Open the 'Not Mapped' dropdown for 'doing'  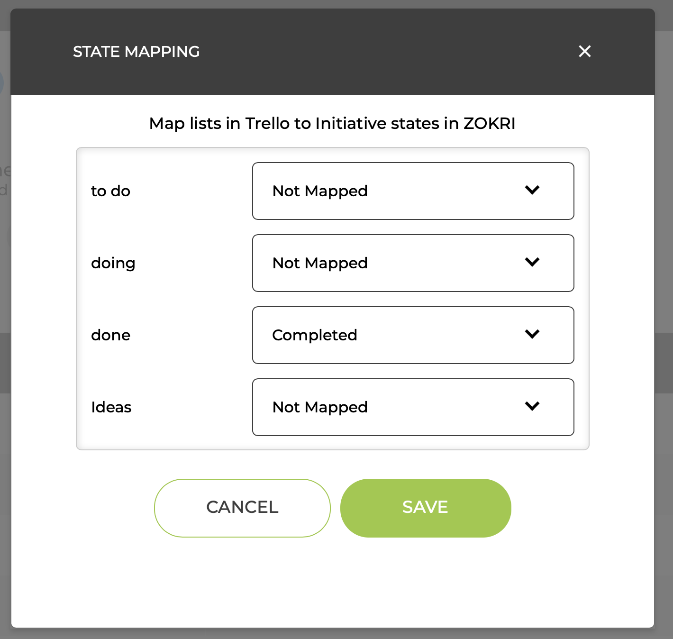click(x=413, y=263)
